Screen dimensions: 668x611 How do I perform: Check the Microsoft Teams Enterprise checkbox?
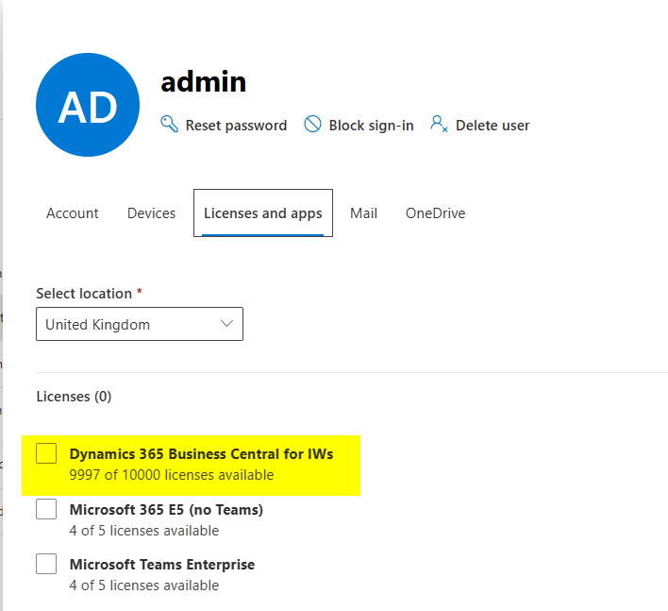(x=46, y=565)
